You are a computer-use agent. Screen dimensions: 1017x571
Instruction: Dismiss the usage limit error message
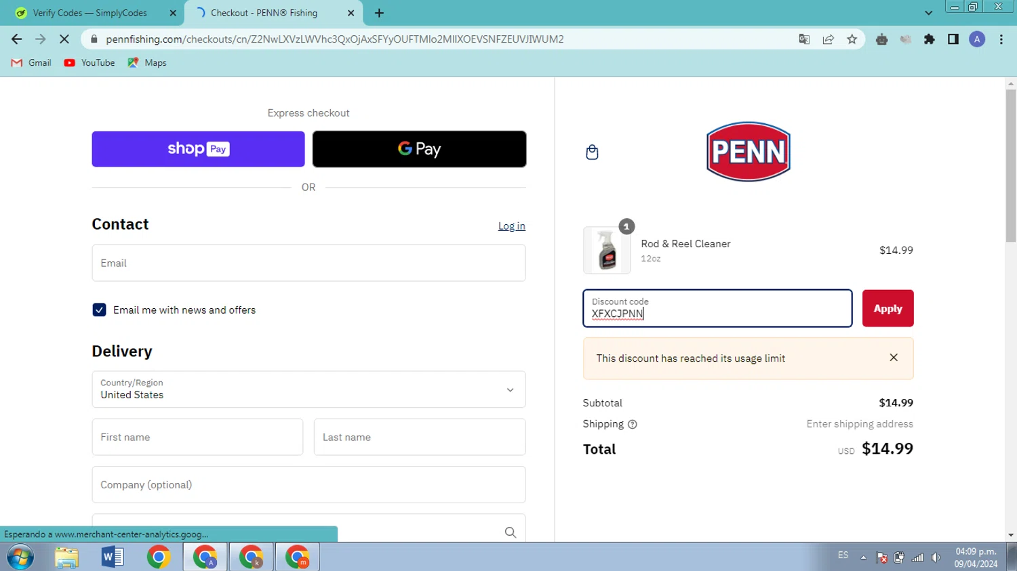point(894,358)
